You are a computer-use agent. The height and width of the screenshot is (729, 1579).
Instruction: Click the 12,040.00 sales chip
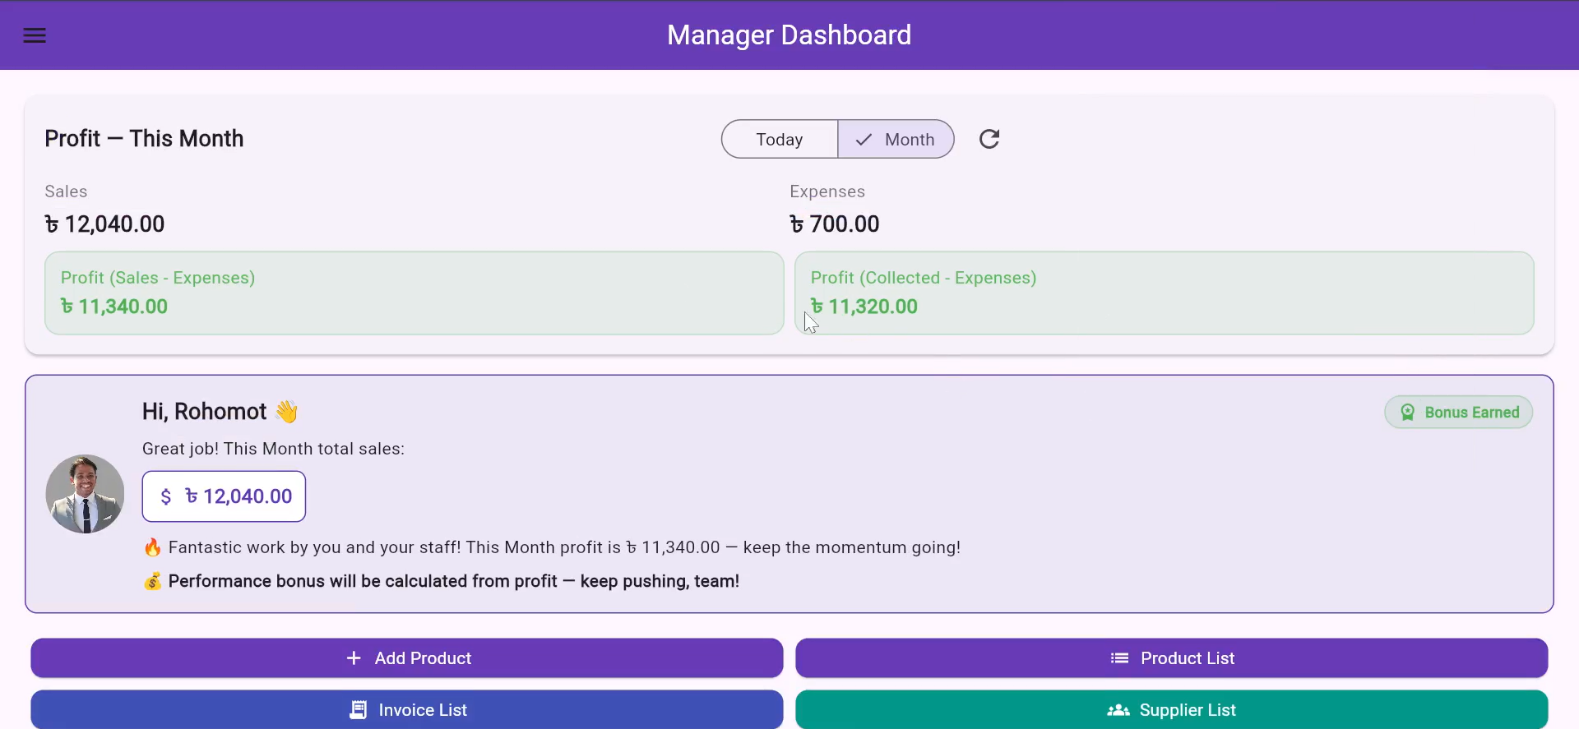(224, 496)
